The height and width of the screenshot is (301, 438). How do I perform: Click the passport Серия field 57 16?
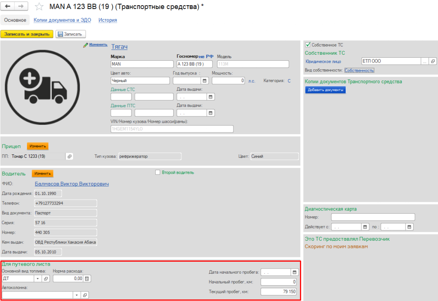pyautogui.click(x=65, y=223)
